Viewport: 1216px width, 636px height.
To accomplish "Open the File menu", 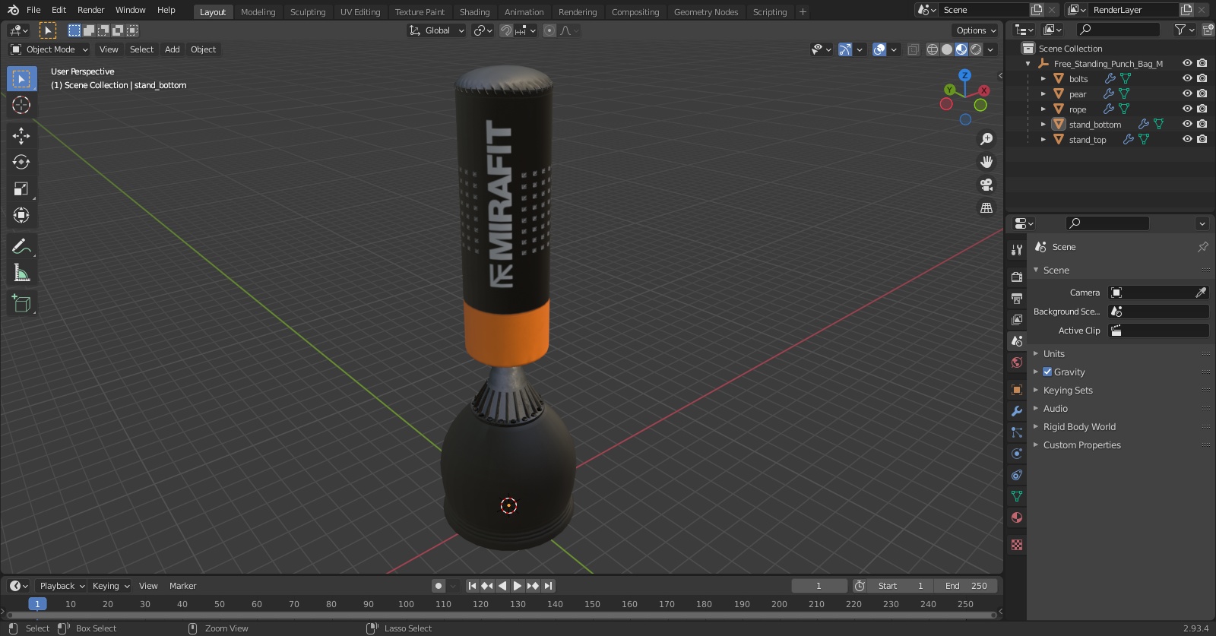I will tap(33, 10).
